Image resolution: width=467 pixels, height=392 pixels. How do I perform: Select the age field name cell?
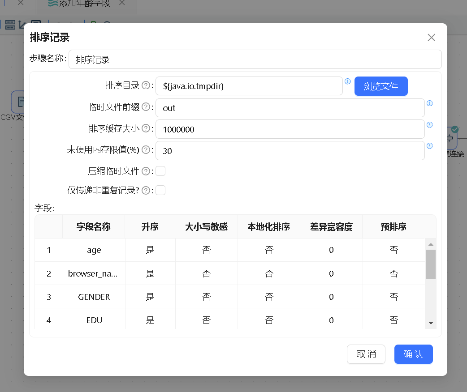94,250
